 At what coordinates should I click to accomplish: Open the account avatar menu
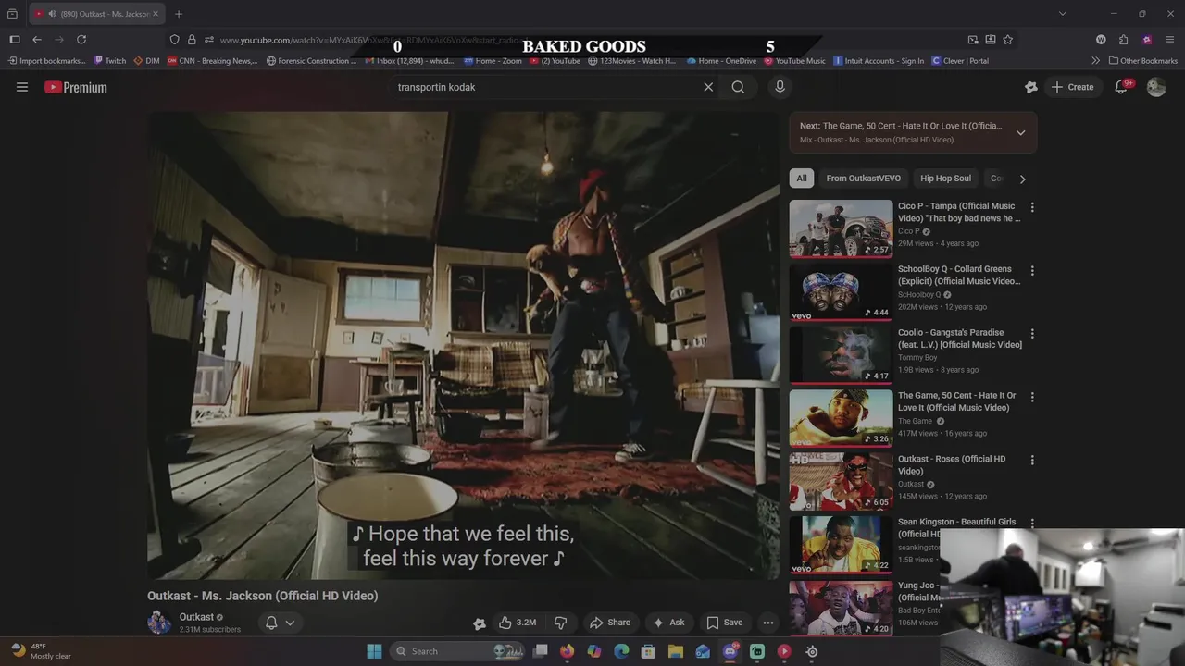point(1156,87)
